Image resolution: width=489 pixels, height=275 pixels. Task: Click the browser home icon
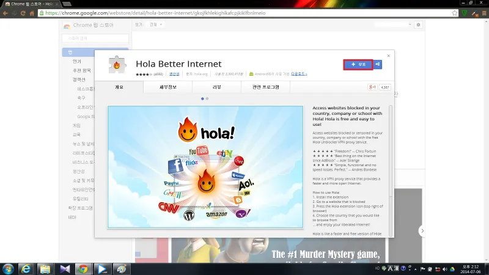click(32, 13)
